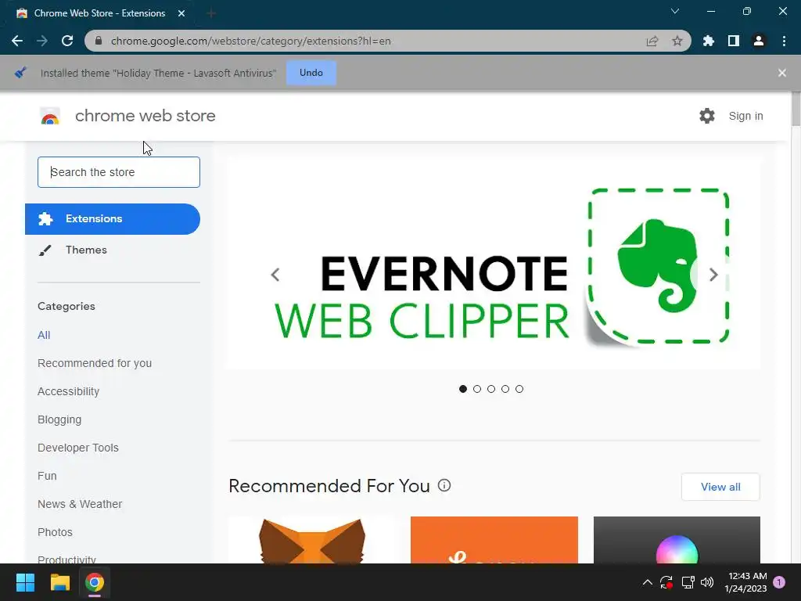Viewport: 801px width, 601px height.
Task: Open the Extensions puzzle icon in the toolbar
Action: [x=708, y=41]
